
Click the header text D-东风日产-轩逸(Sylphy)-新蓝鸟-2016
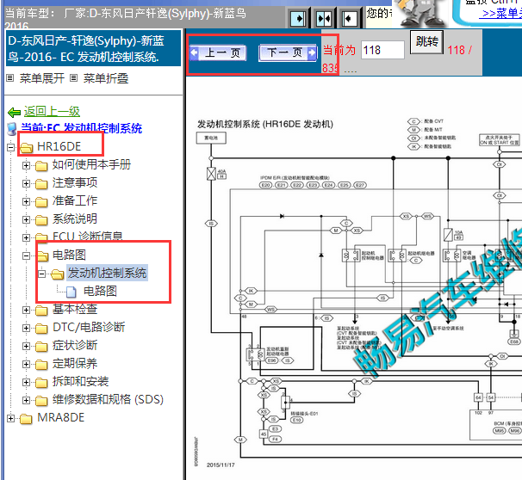pyautogui.click(x=86, y=49)
